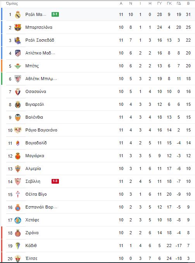The image size is (195, 263).
Task: Open the Getafe blue crest
Action: click(18, 220)
